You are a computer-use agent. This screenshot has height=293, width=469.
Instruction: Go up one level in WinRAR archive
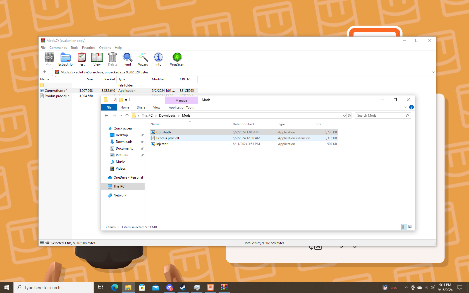[x=45, y=72]
